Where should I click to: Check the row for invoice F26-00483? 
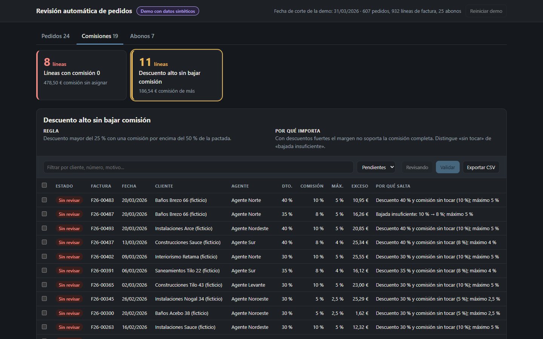(x=44, y=200)
